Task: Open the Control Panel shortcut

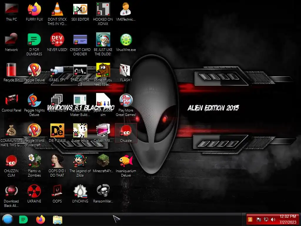Action: pyautogui.click(x=11, y=103)
